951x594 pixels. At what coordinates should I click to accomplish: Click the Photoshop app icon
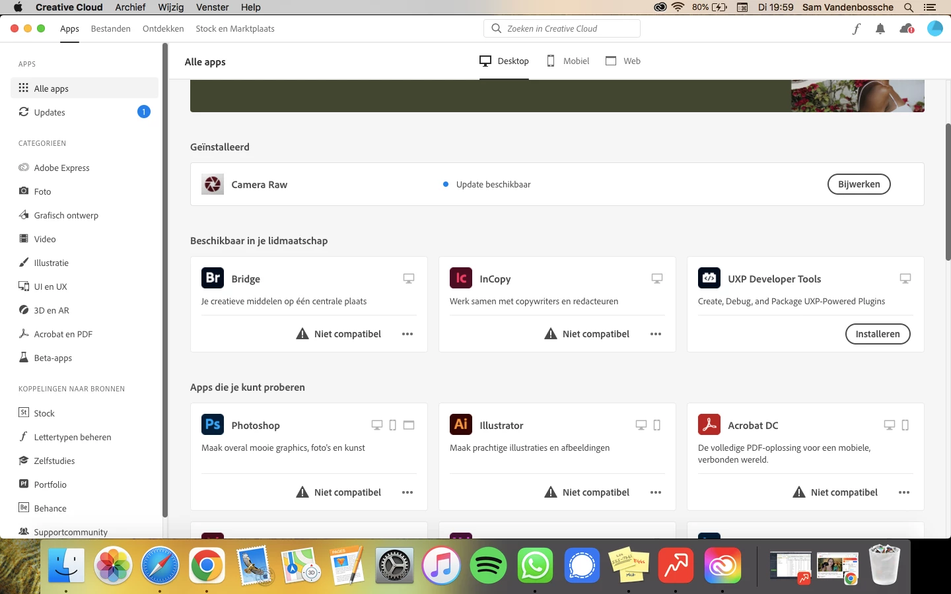(x=213, y=424)
